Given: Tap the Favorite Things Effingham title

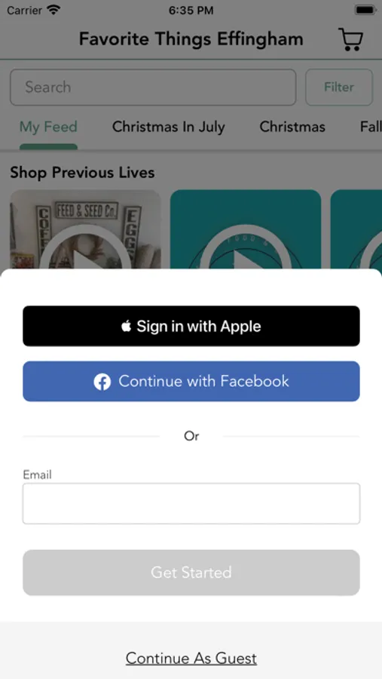Looking at the screenshot, I should coord(191,39).
